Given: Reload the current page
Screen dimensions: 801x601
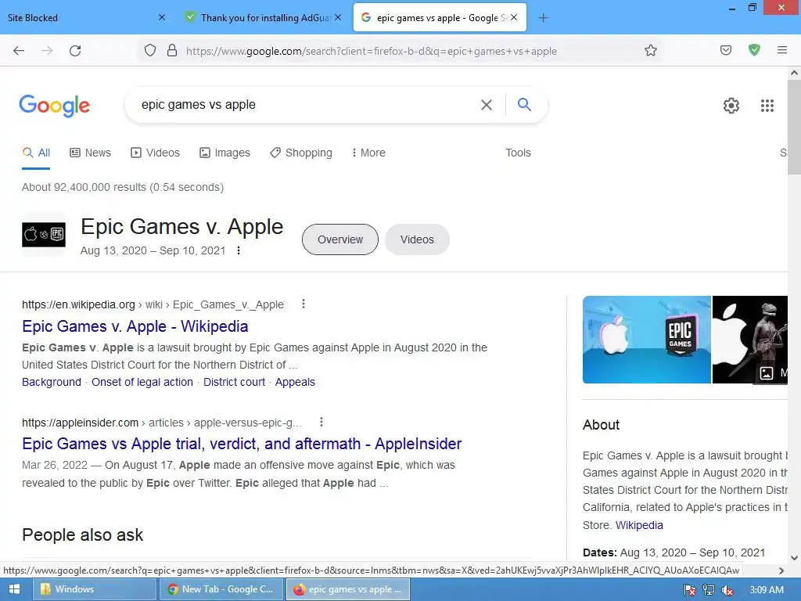Looking at the screenshot, I should coord(75,51).
